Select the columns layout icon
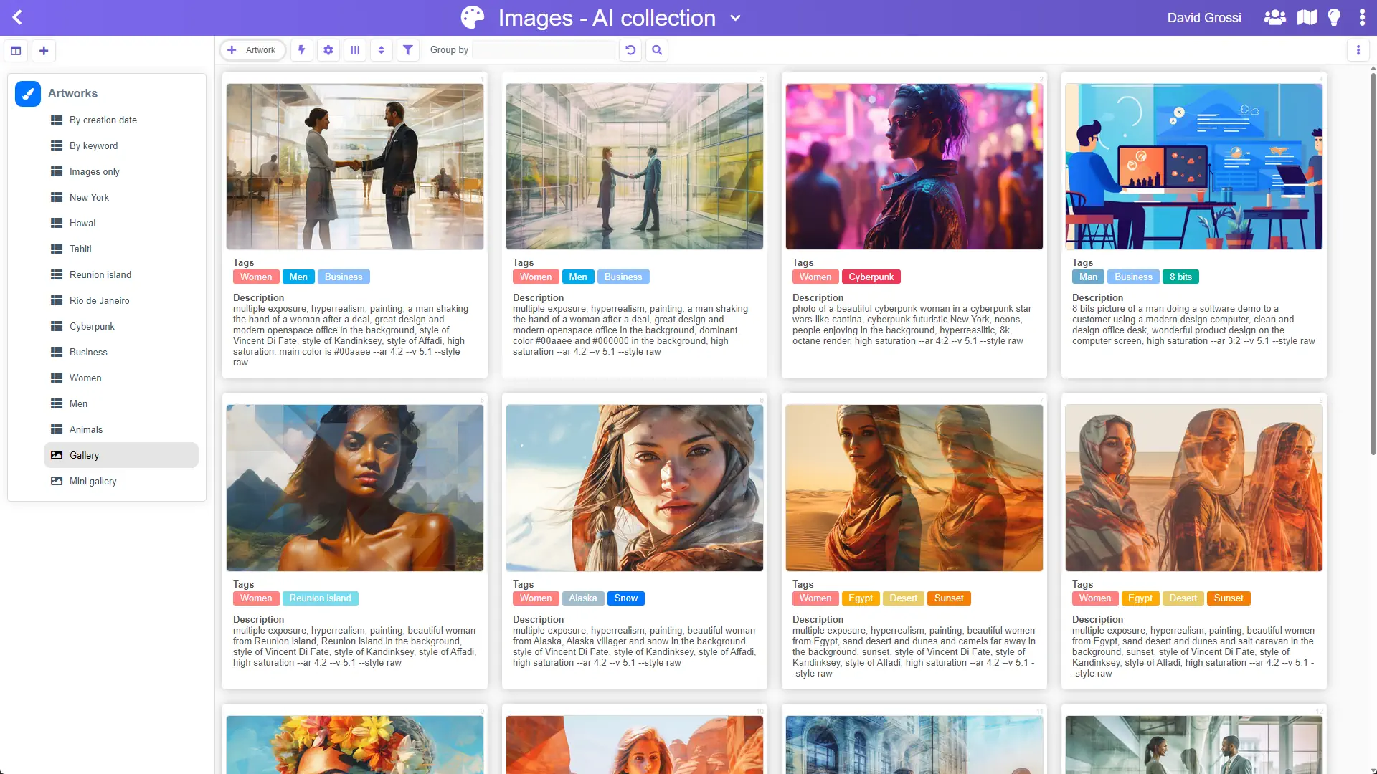 pos(355,50)
